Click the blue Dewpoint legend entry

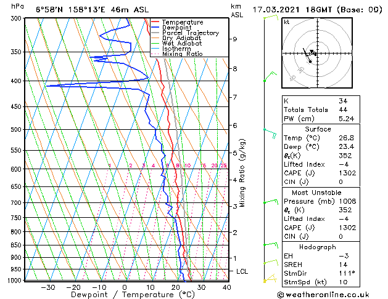(179, 28)
